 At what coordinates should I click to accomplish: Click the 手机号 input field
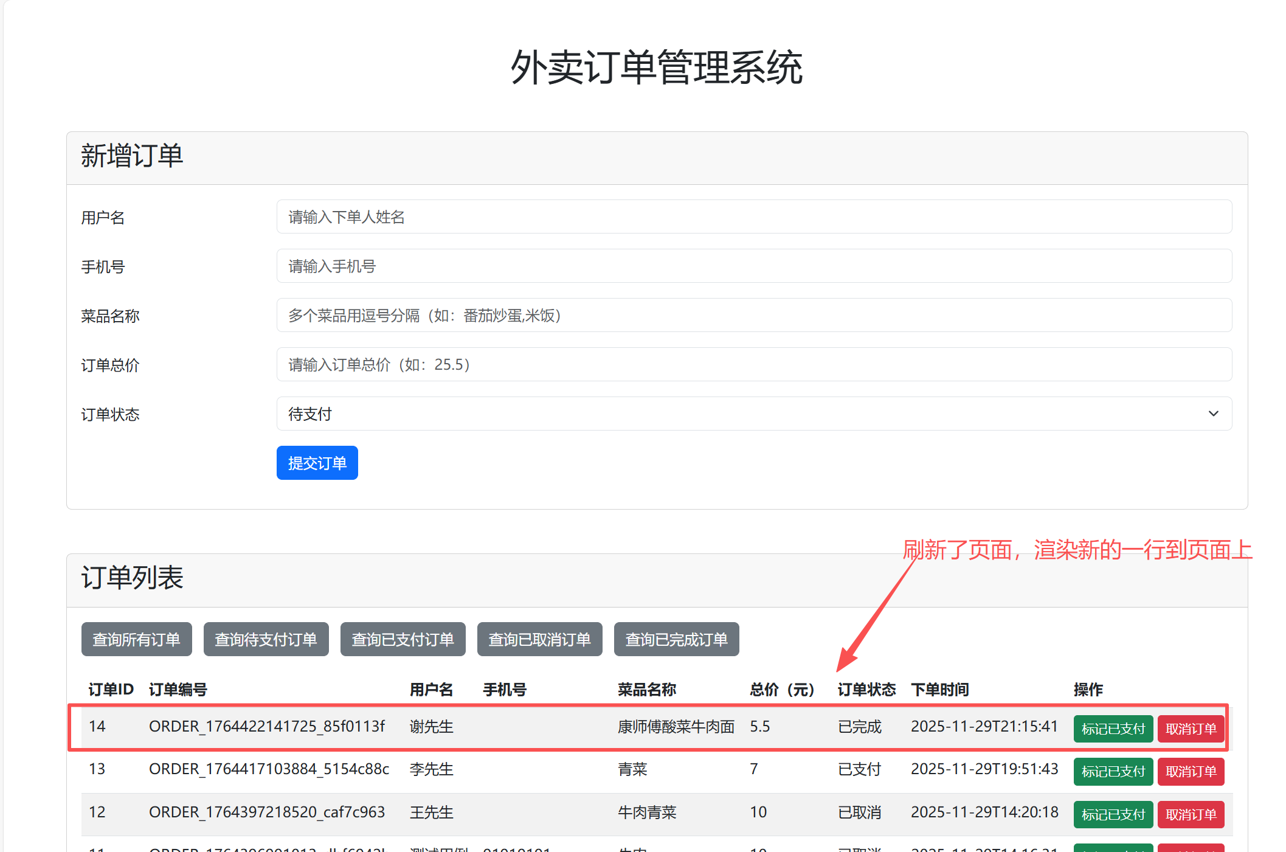point(754,266)
